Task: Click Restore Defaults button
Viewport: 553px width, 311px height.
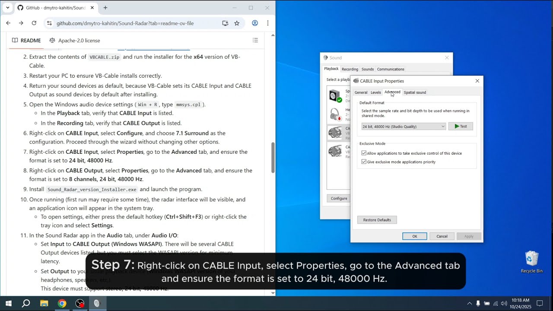Action: (x=377, y=220)
